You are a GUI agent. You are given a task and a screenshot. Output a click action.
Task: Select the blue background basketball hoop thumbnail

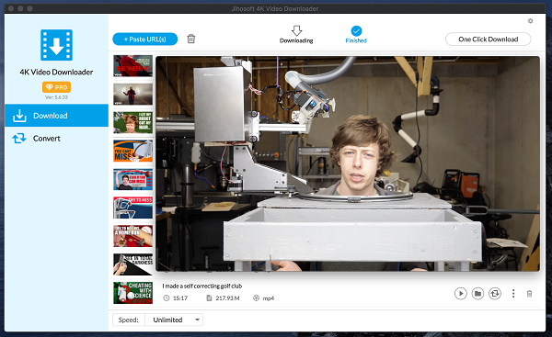[132, 179]
